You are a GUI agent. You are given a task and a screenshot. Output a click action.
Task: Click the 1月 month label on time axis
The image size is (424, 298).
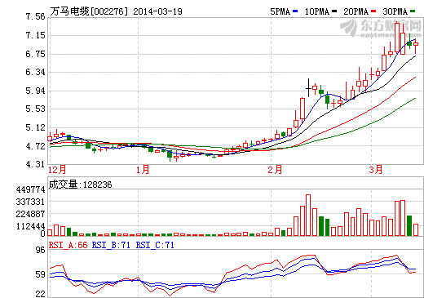click(x=143, y=170)
